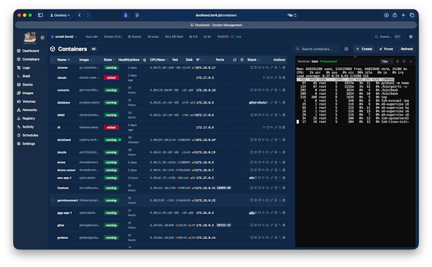Click the Refresh button
Viewport: 432px width, 267px height.
[x=407, y=49]
